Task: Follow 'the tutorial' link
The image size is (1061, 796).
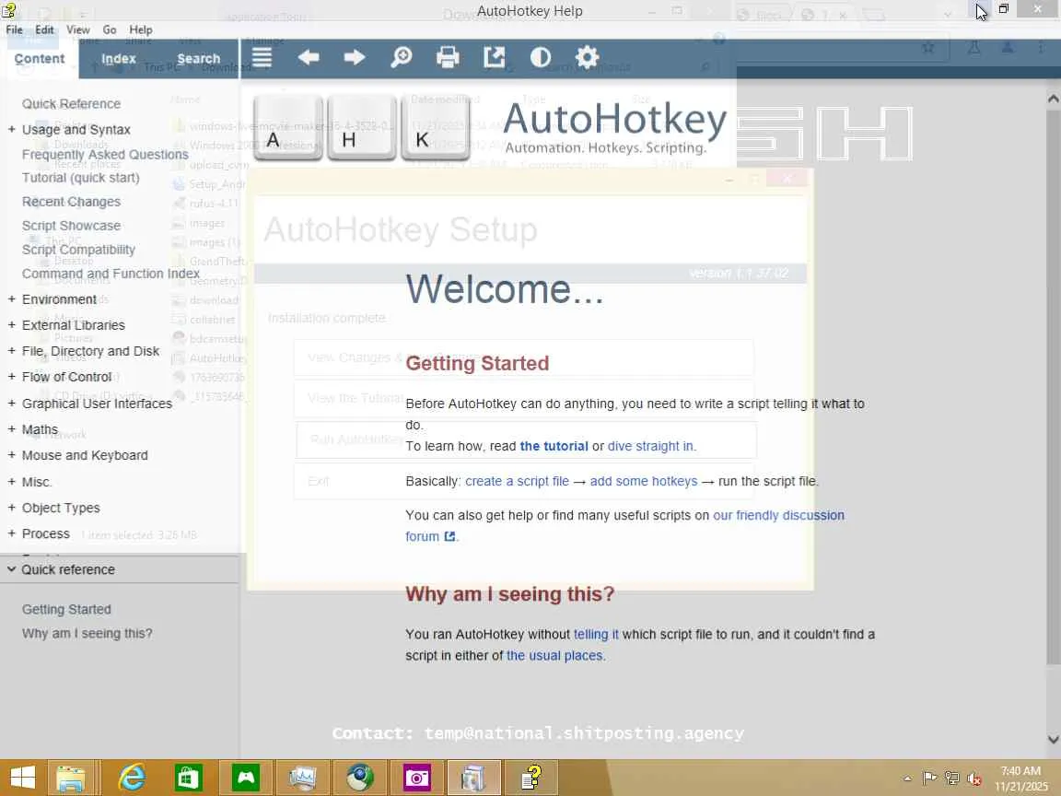Action: (x=554, y=446)
